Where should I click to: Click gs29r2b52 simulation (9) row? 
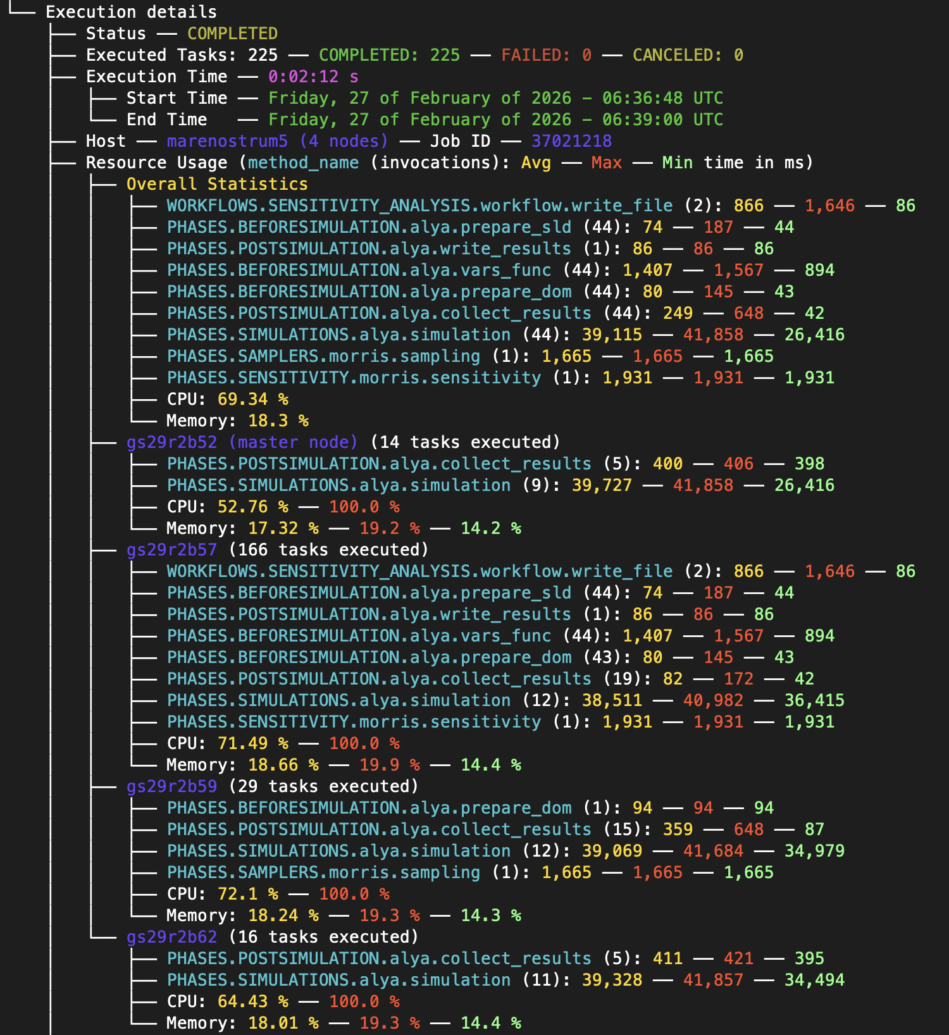tap(500, 485)
